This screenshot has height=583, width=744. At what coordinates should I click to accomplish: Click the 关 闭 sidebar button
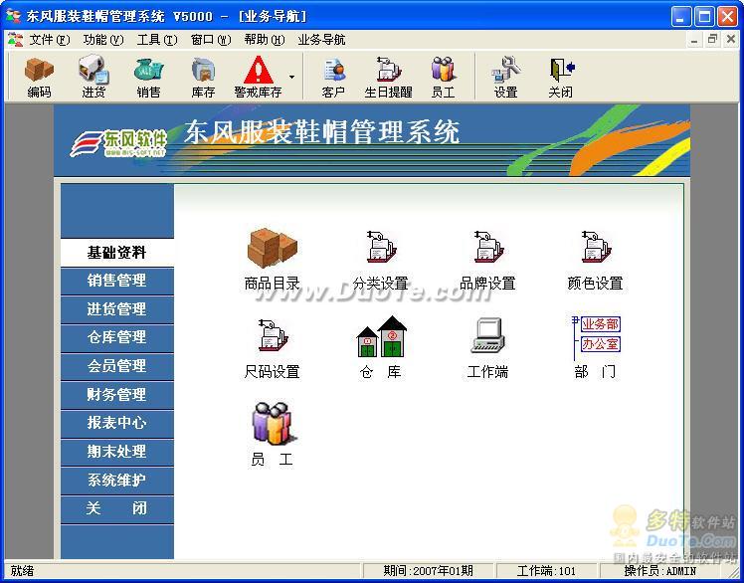[x=117, y=509]
